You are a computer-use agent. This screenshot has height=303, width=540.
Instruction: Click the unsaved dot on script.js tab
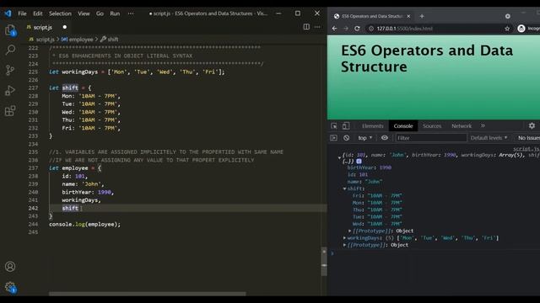(65, 27)
